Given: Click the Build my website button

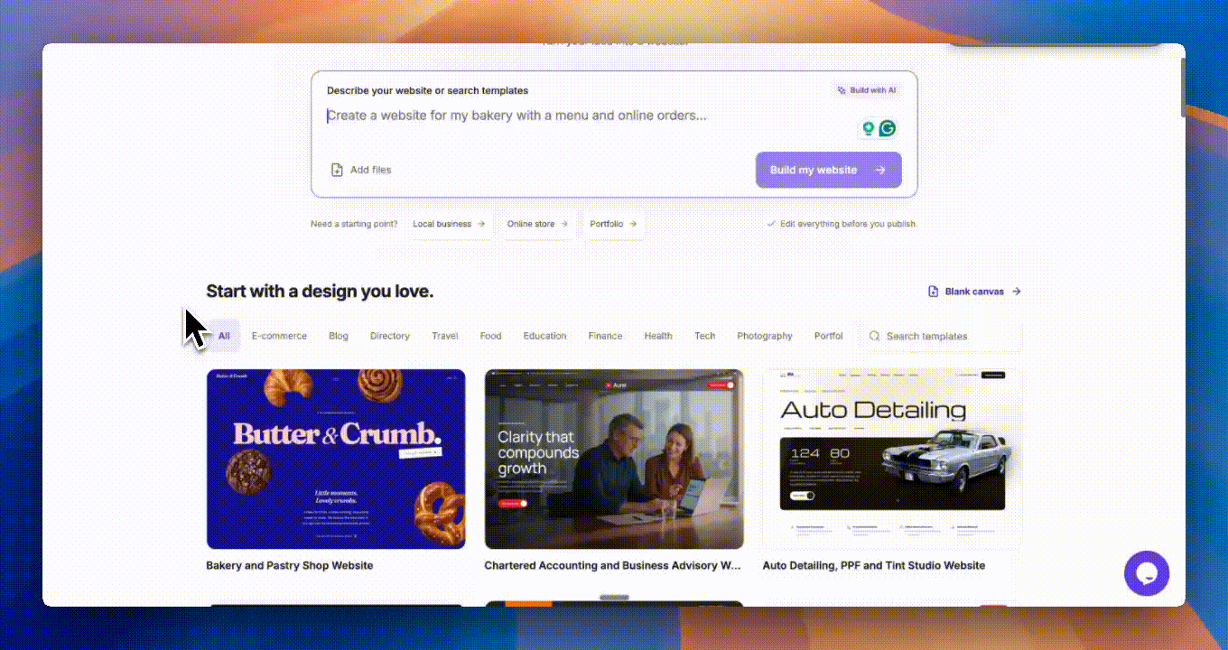Looking at the screenshot, I should click(x=828, y=170).
